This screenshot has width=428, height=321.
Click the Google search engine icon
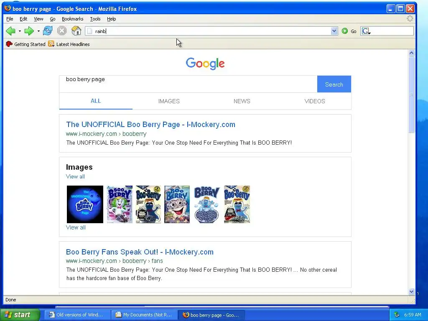coord(365,31)
